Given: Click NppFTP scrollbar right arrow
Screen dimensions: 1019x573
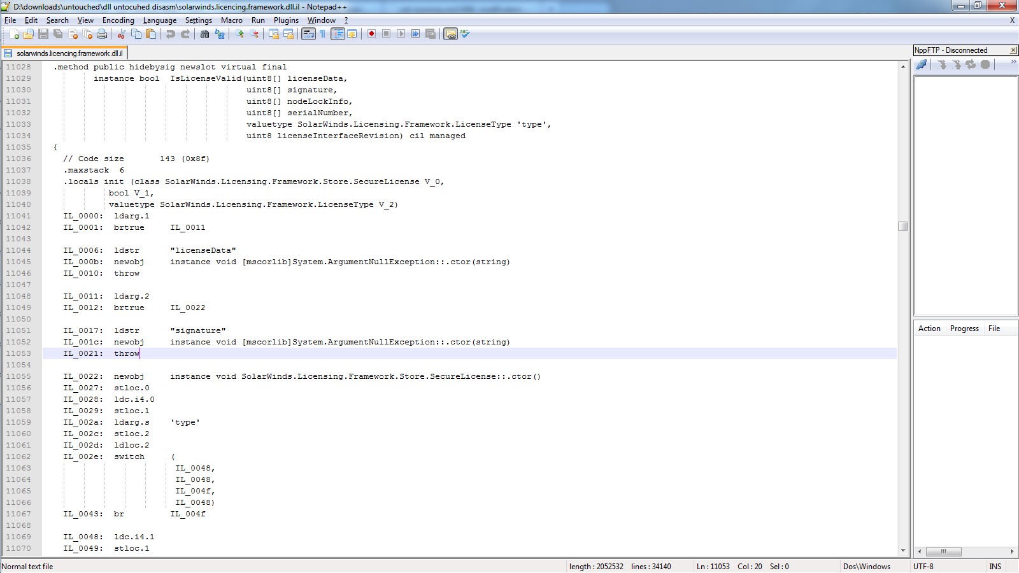Looking at the screenshot, I should pos(1012,551).
